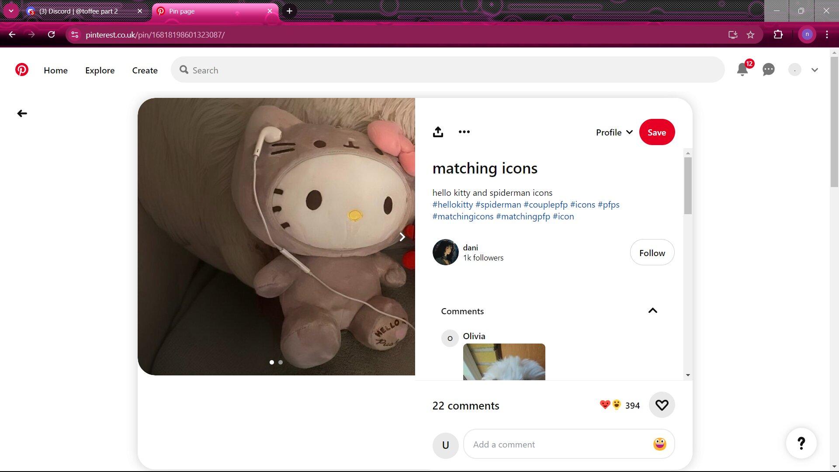Bookmark this page with star icon
This screenshot has height=472, width=839.
750,35
